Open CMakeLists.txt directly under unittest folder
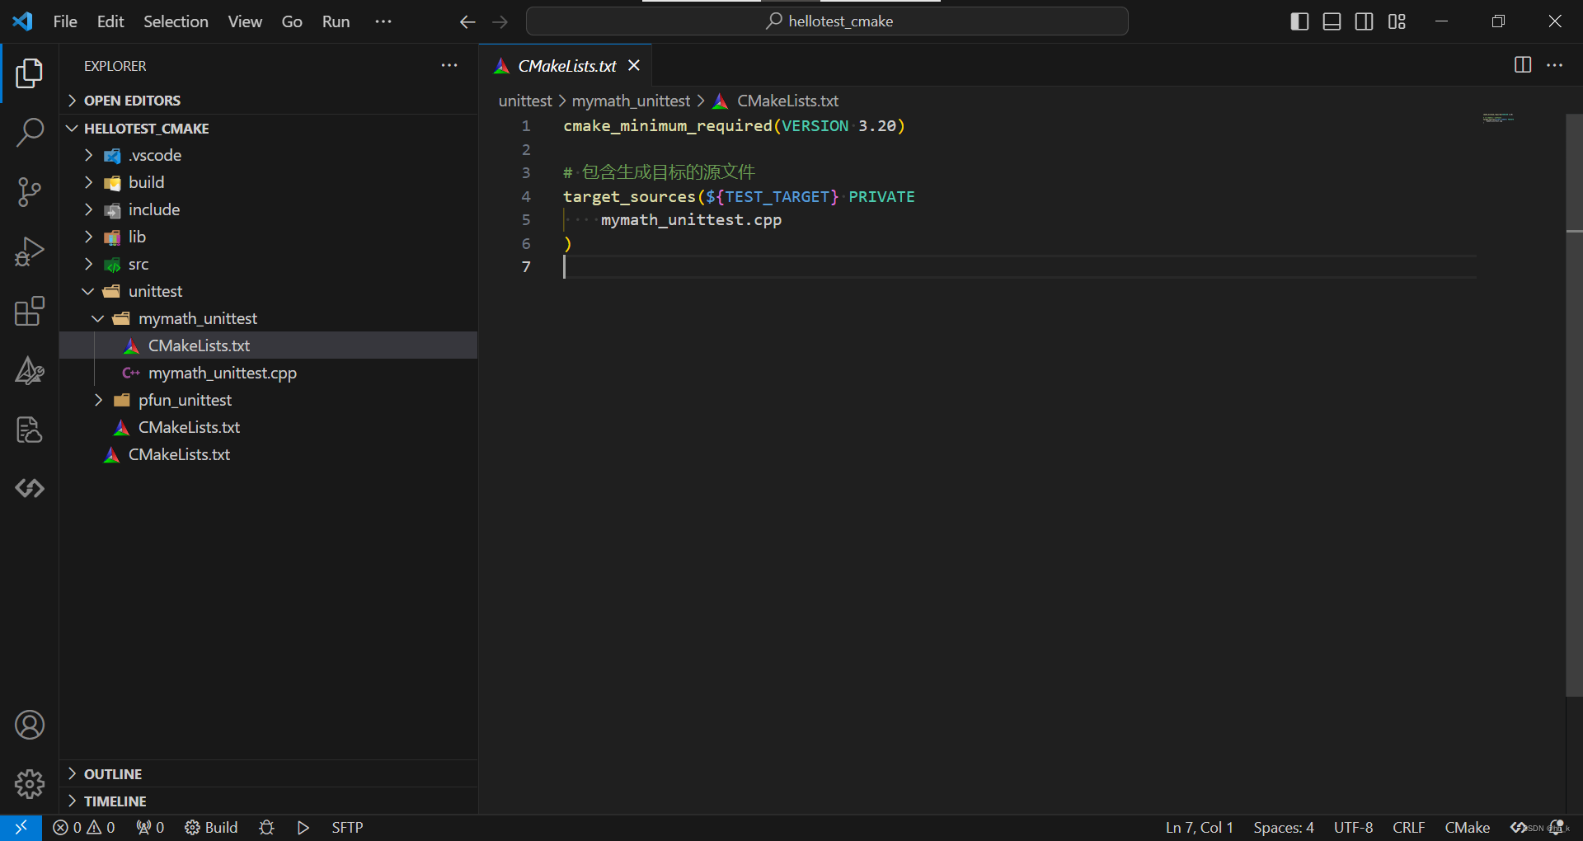The image size is (1583, 841). [x=269, y=427]
